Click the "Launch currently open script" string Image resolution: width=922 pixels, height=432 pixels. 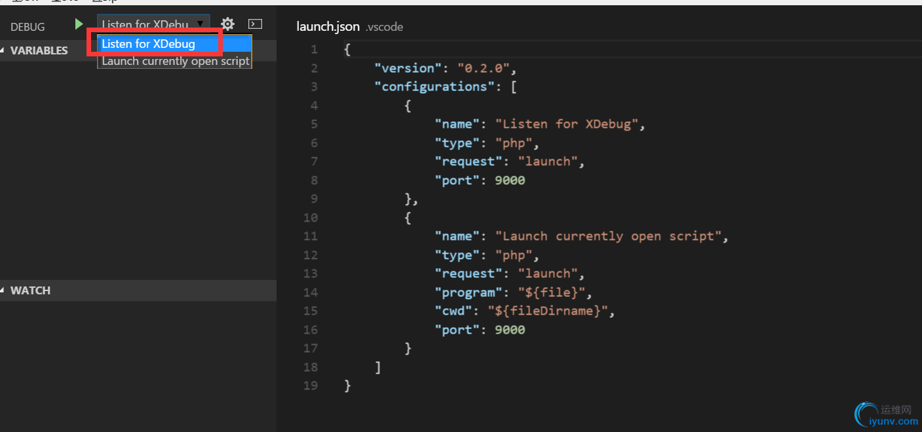[x=607, y=236]
